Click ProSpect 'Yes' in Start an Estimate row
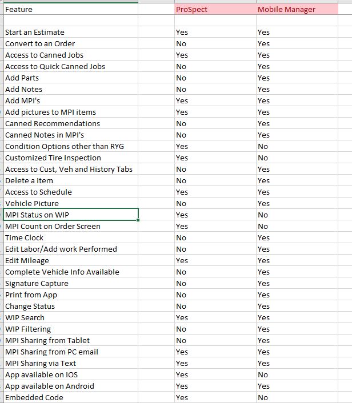Screen dimensions: 352x403 [x=215, y=32]
